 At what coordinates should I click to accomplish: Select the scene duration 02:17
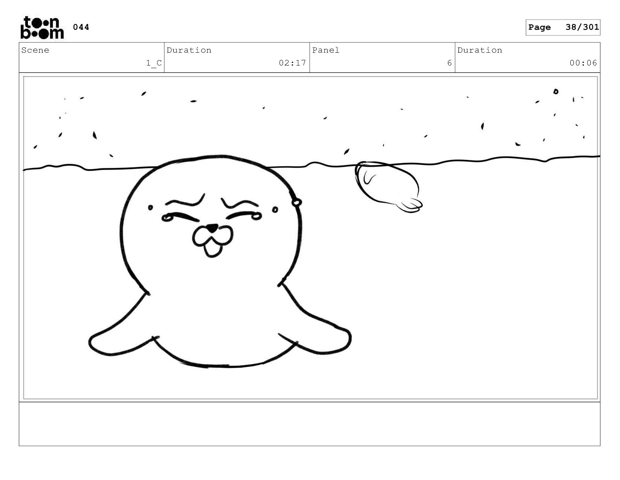292,63
